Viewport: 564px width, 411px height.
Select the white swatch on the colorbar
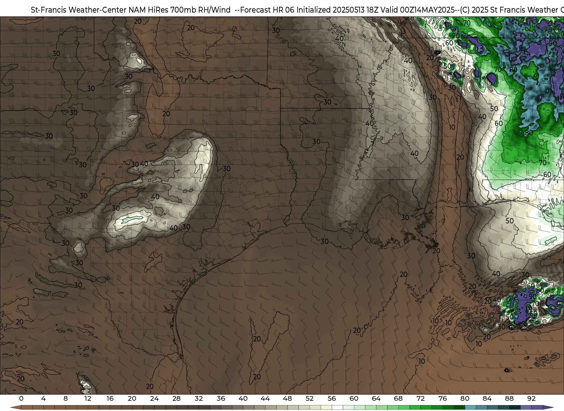[x=337, y=407]
